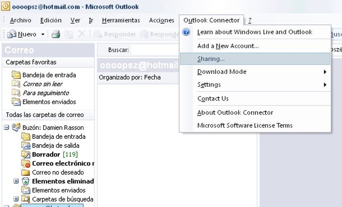Image resolution: width=342 pixels, height=207 pixels.
Task: Click Todas las carpetas de correo header
Action: pos(48,115)
